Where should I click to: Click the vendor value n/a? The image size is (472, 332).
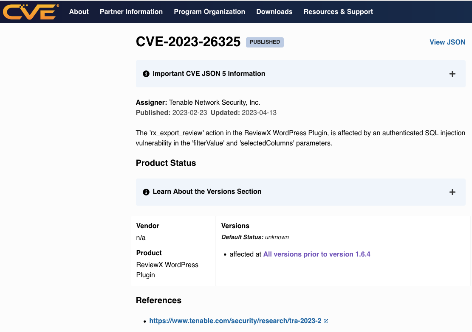coord(141,238)
